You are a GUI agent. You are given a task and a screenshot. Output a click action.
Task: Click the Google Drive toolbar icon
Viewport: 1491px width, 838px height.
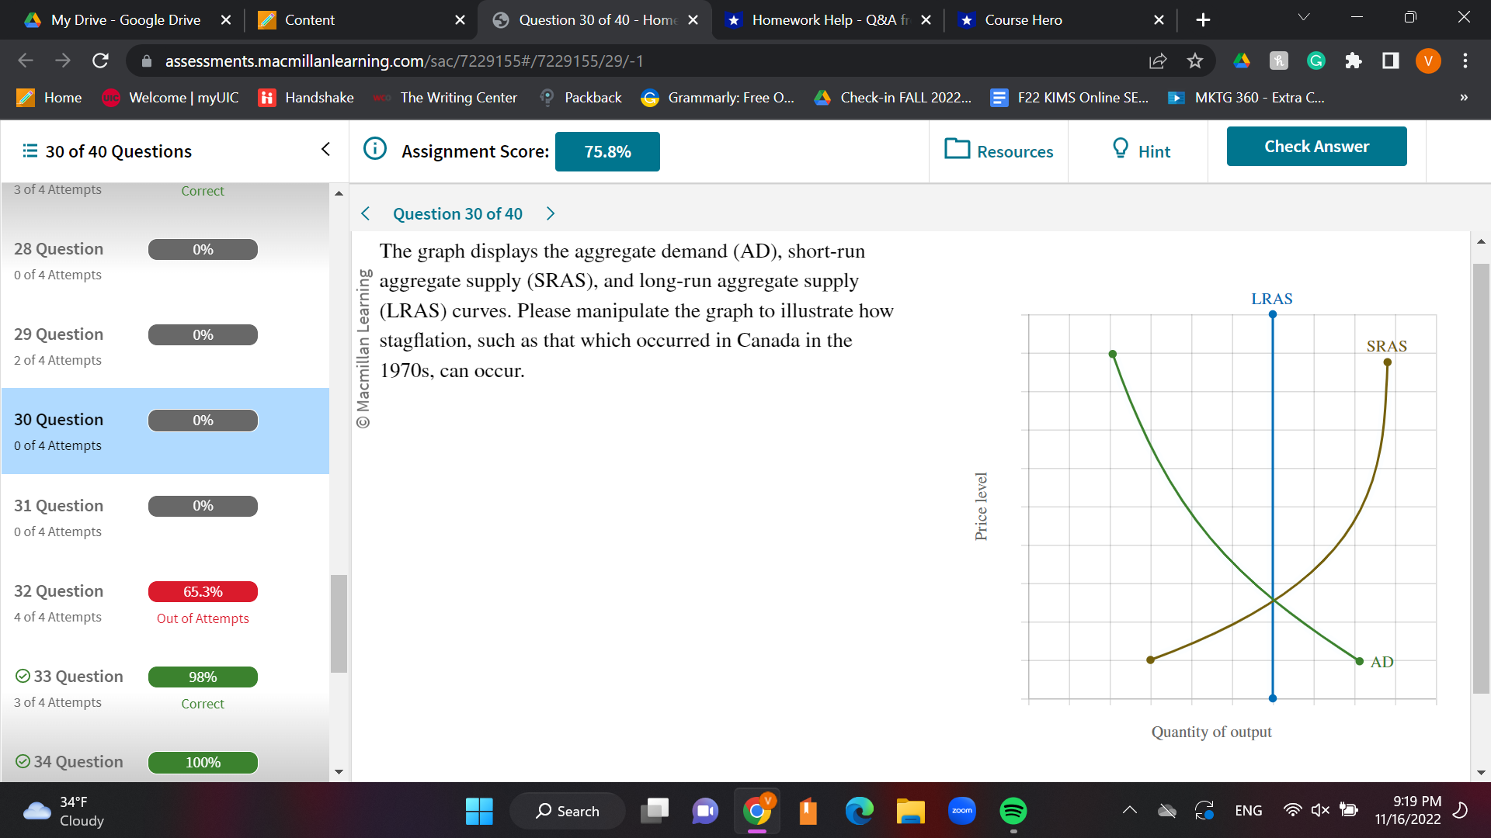pos(1242,61)
